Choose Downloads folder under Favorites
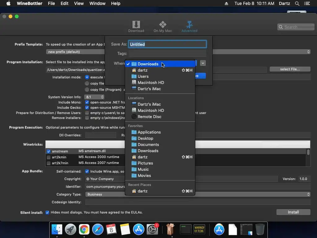 (x=160, y=151)
